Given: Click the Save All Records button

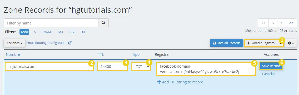Looking at the screenshot, I should pos(227,43).
